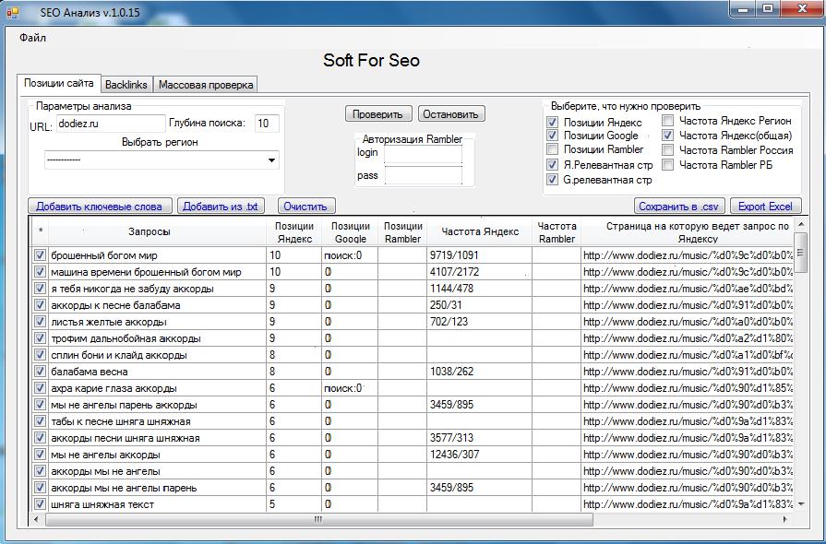
Task: Click the Глубина поиска field
Action: pyautogui.click(x=267, y=124)
